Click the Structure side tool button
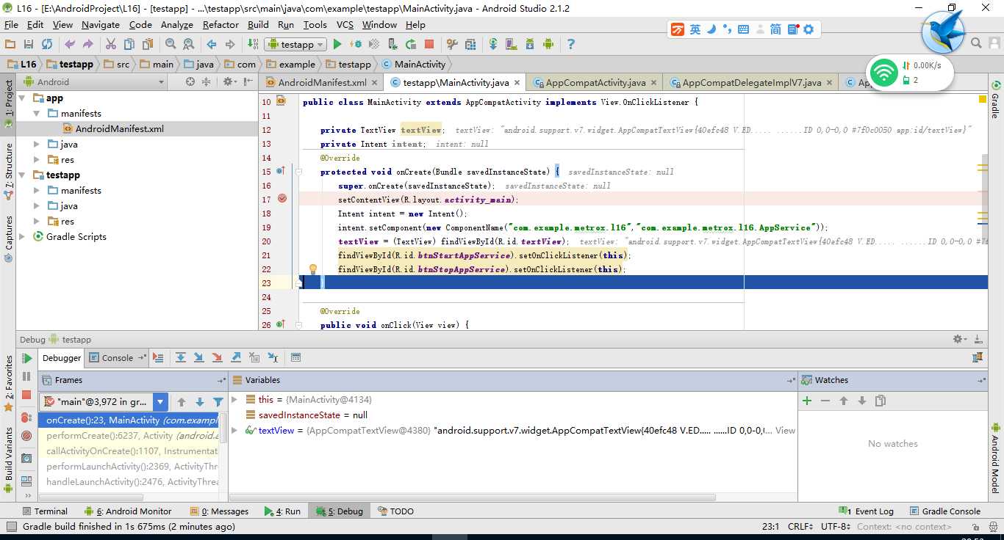 click(x=8, y=171)
